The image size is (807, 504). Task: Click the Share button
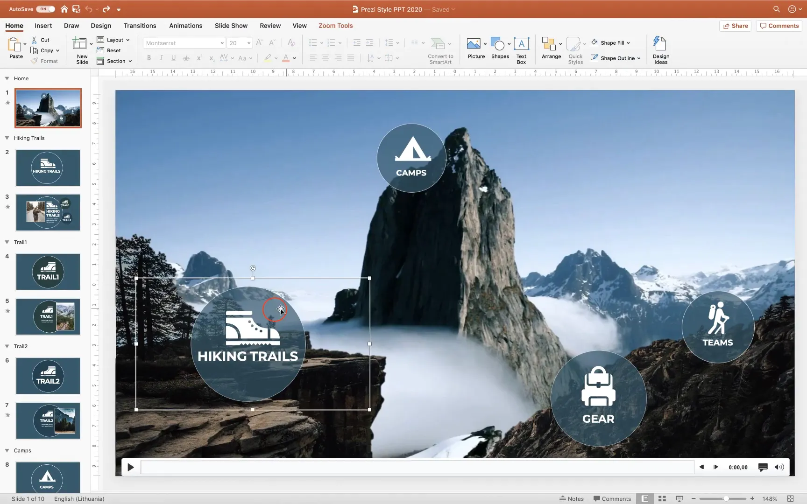[735, 26]
